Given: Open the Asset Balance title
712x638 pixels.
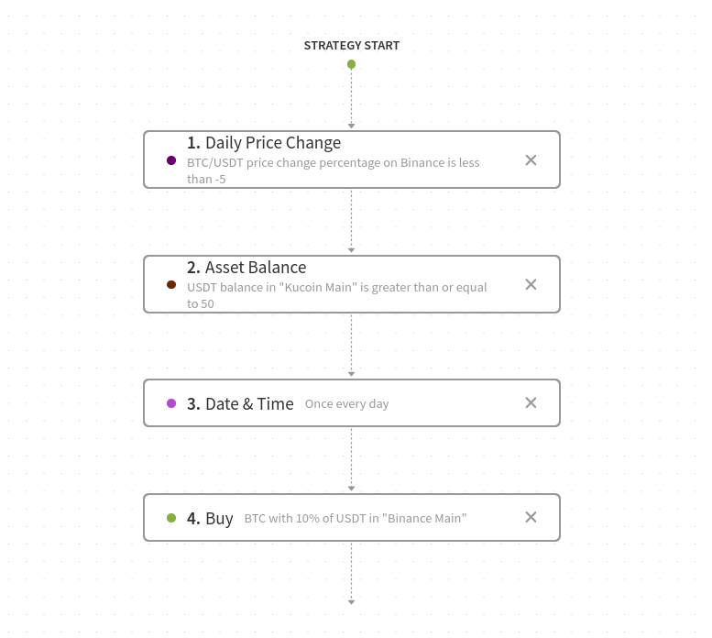Looking at the screenshot, I should [x=246, y=268].
